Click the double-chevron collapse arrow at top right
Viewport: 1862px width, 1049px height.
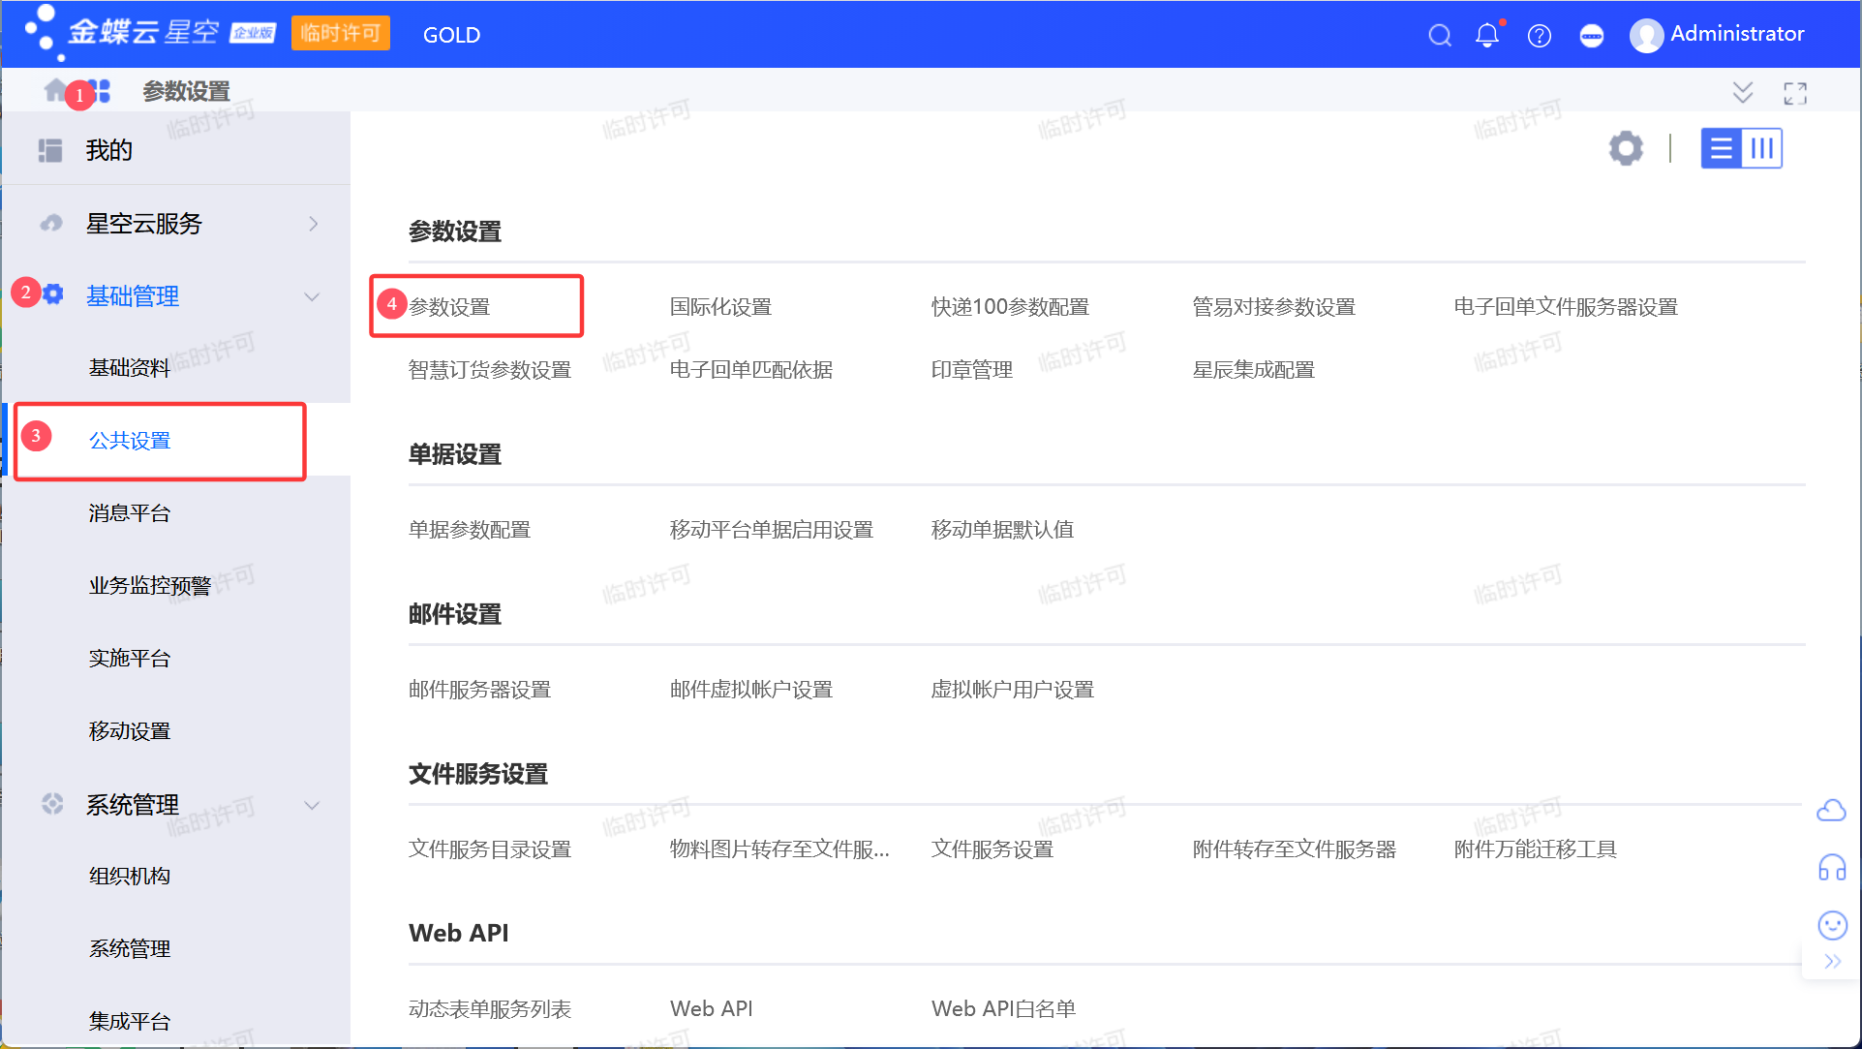coord(1742,92)
